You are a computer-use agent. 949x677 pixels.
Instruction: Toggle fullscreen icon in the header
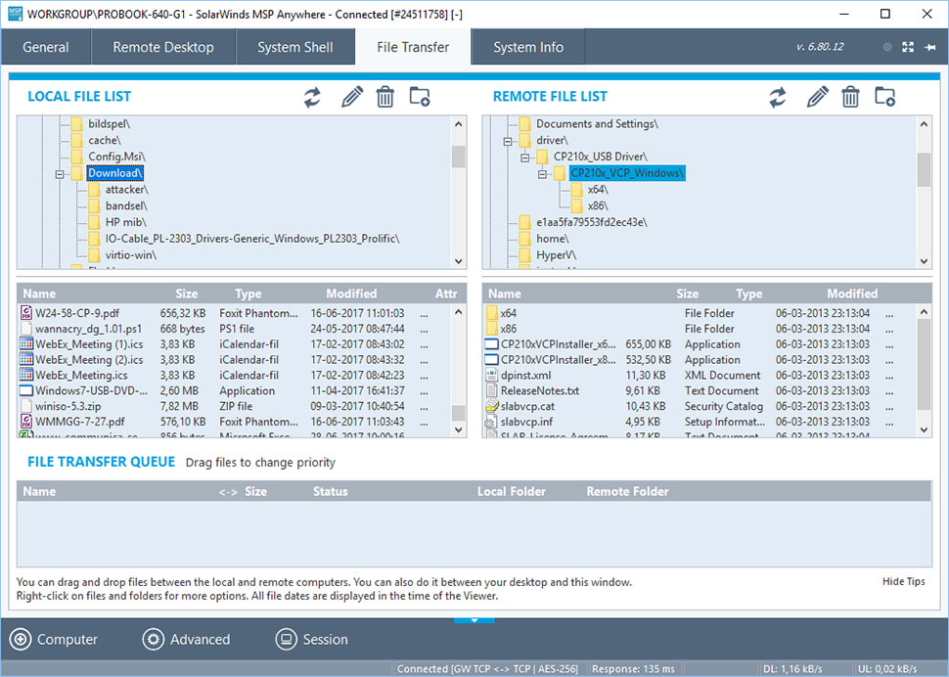pos(908,47)
